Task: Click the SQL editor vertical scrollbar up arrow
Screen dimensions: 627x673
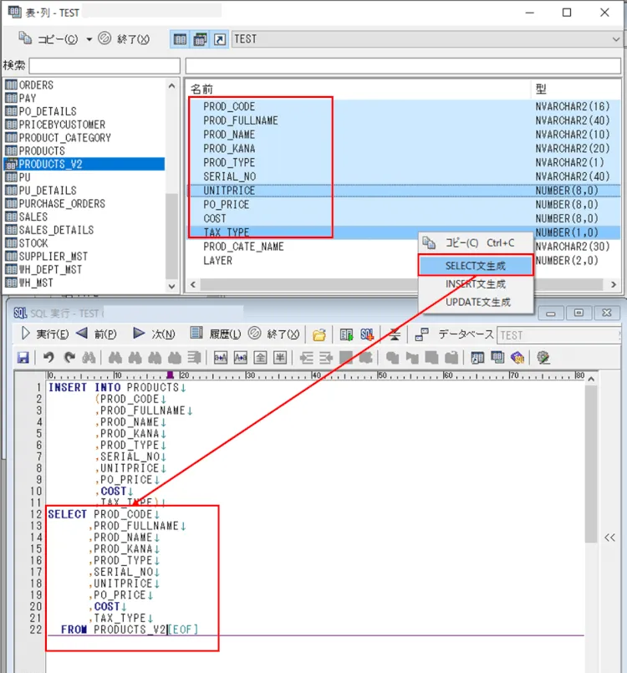Action: click(x=591, y=379)
